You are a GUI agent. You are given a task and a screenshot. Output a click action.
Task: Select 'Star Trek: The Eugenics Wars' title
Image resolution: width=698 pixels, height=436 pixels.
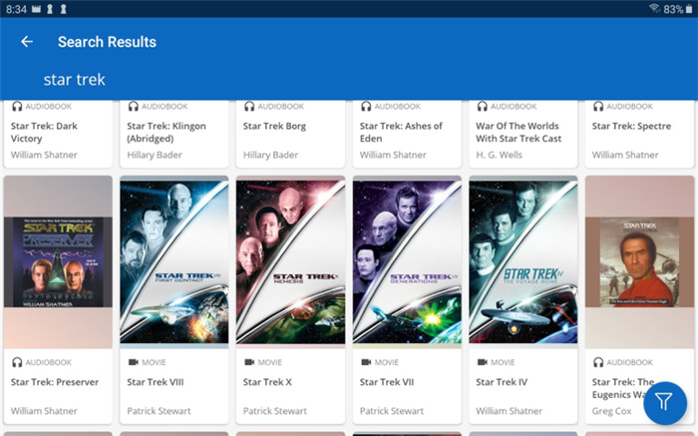coord(623,388)
